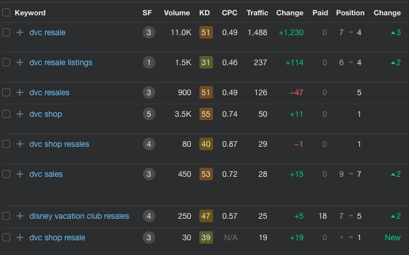Screen dimensions: 409x255
Task: Select the 'dvc shop resales' row checkbox
Action: (x=6, y=144)
